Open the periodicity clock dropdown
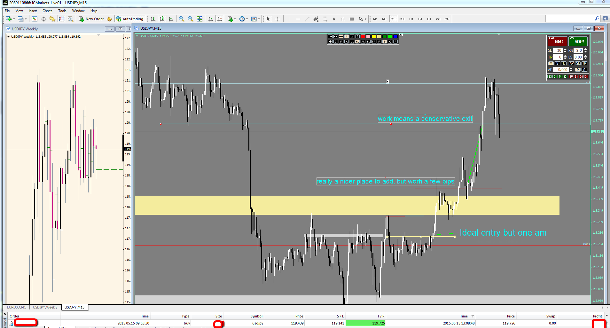 pos(247,19)
